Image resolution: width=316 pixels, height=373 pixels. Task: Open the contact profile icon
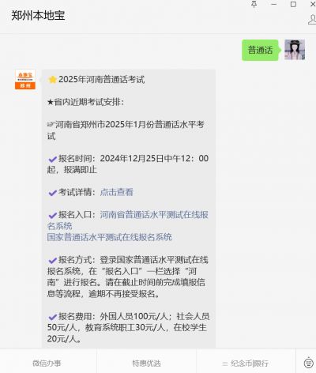pyautogui.click(x=312, y=20)
